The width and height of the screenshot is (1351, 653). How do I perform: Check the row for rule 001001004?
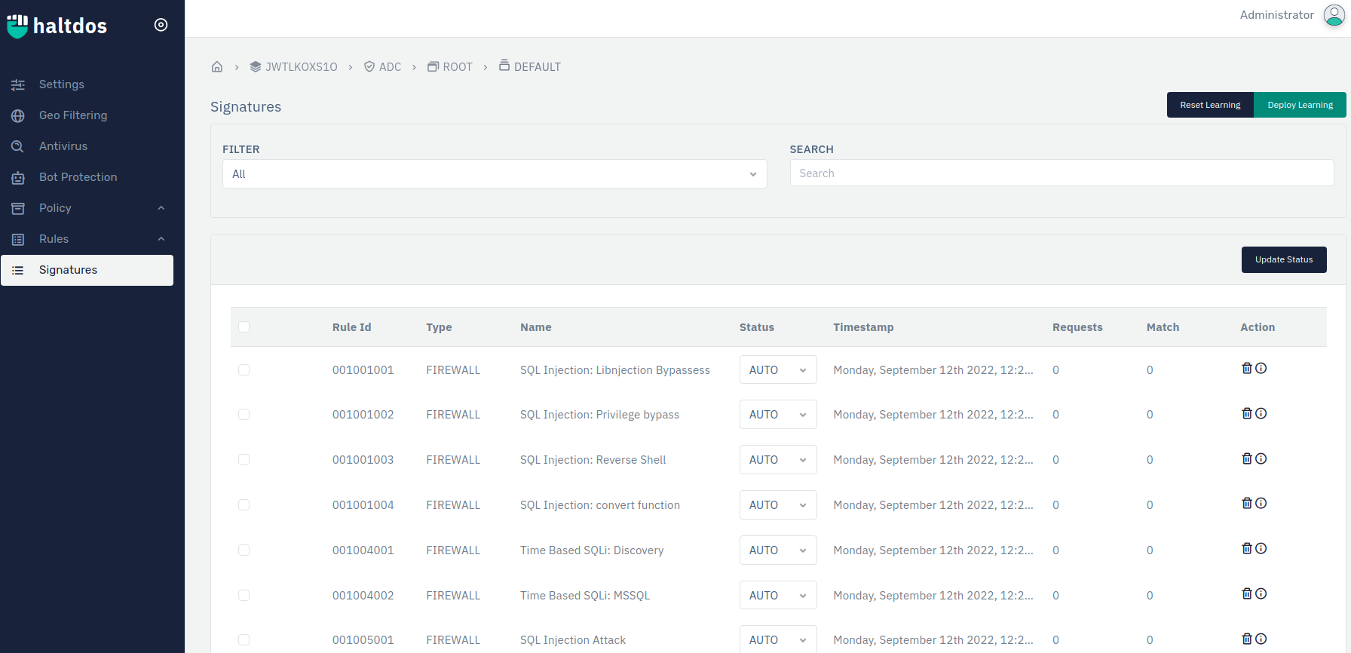[244, 504]
